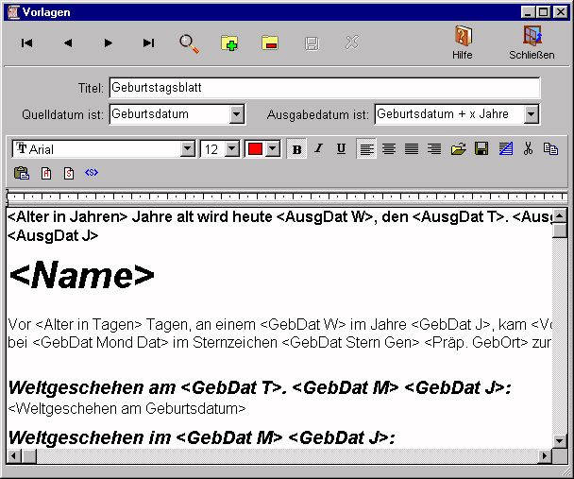This screenshot has width=574, height=479.
Task: Toggle underline formatting
Action: (341, 148)
